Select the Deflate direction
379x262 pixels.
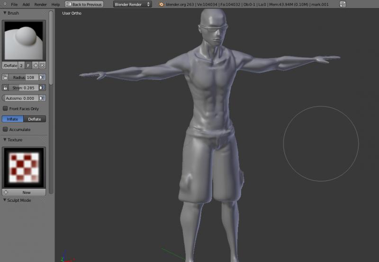click(35, 119)
